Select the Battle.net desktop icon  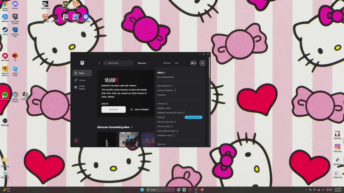[x=5, y=18]
